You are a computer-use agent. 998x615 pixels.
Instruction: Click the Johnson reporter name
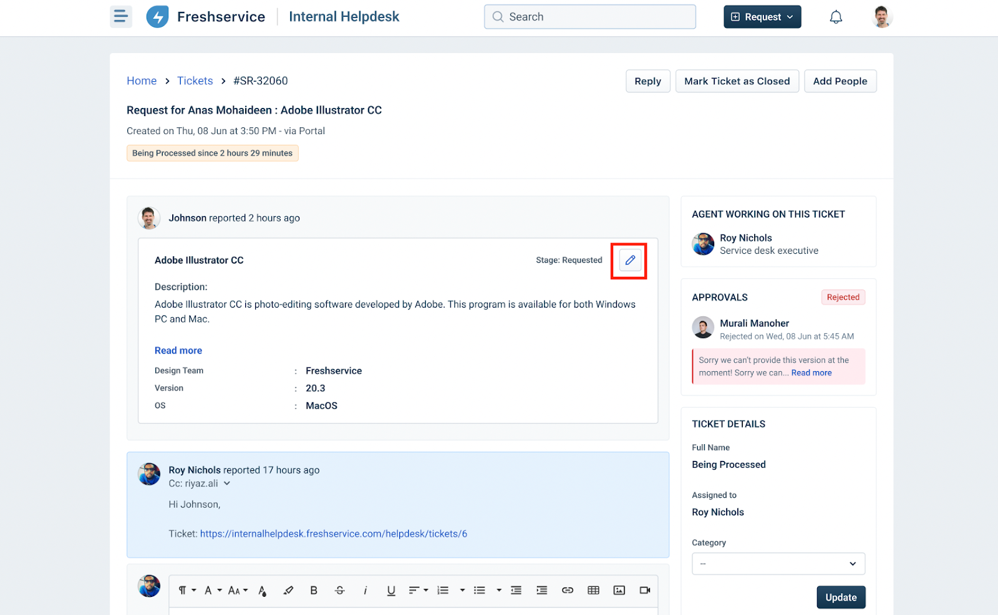(187, 218)
